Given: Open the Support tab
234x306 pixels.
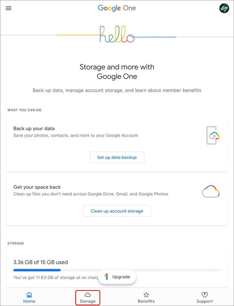Looking at the screenshot, I should click(x=204, y=298).
